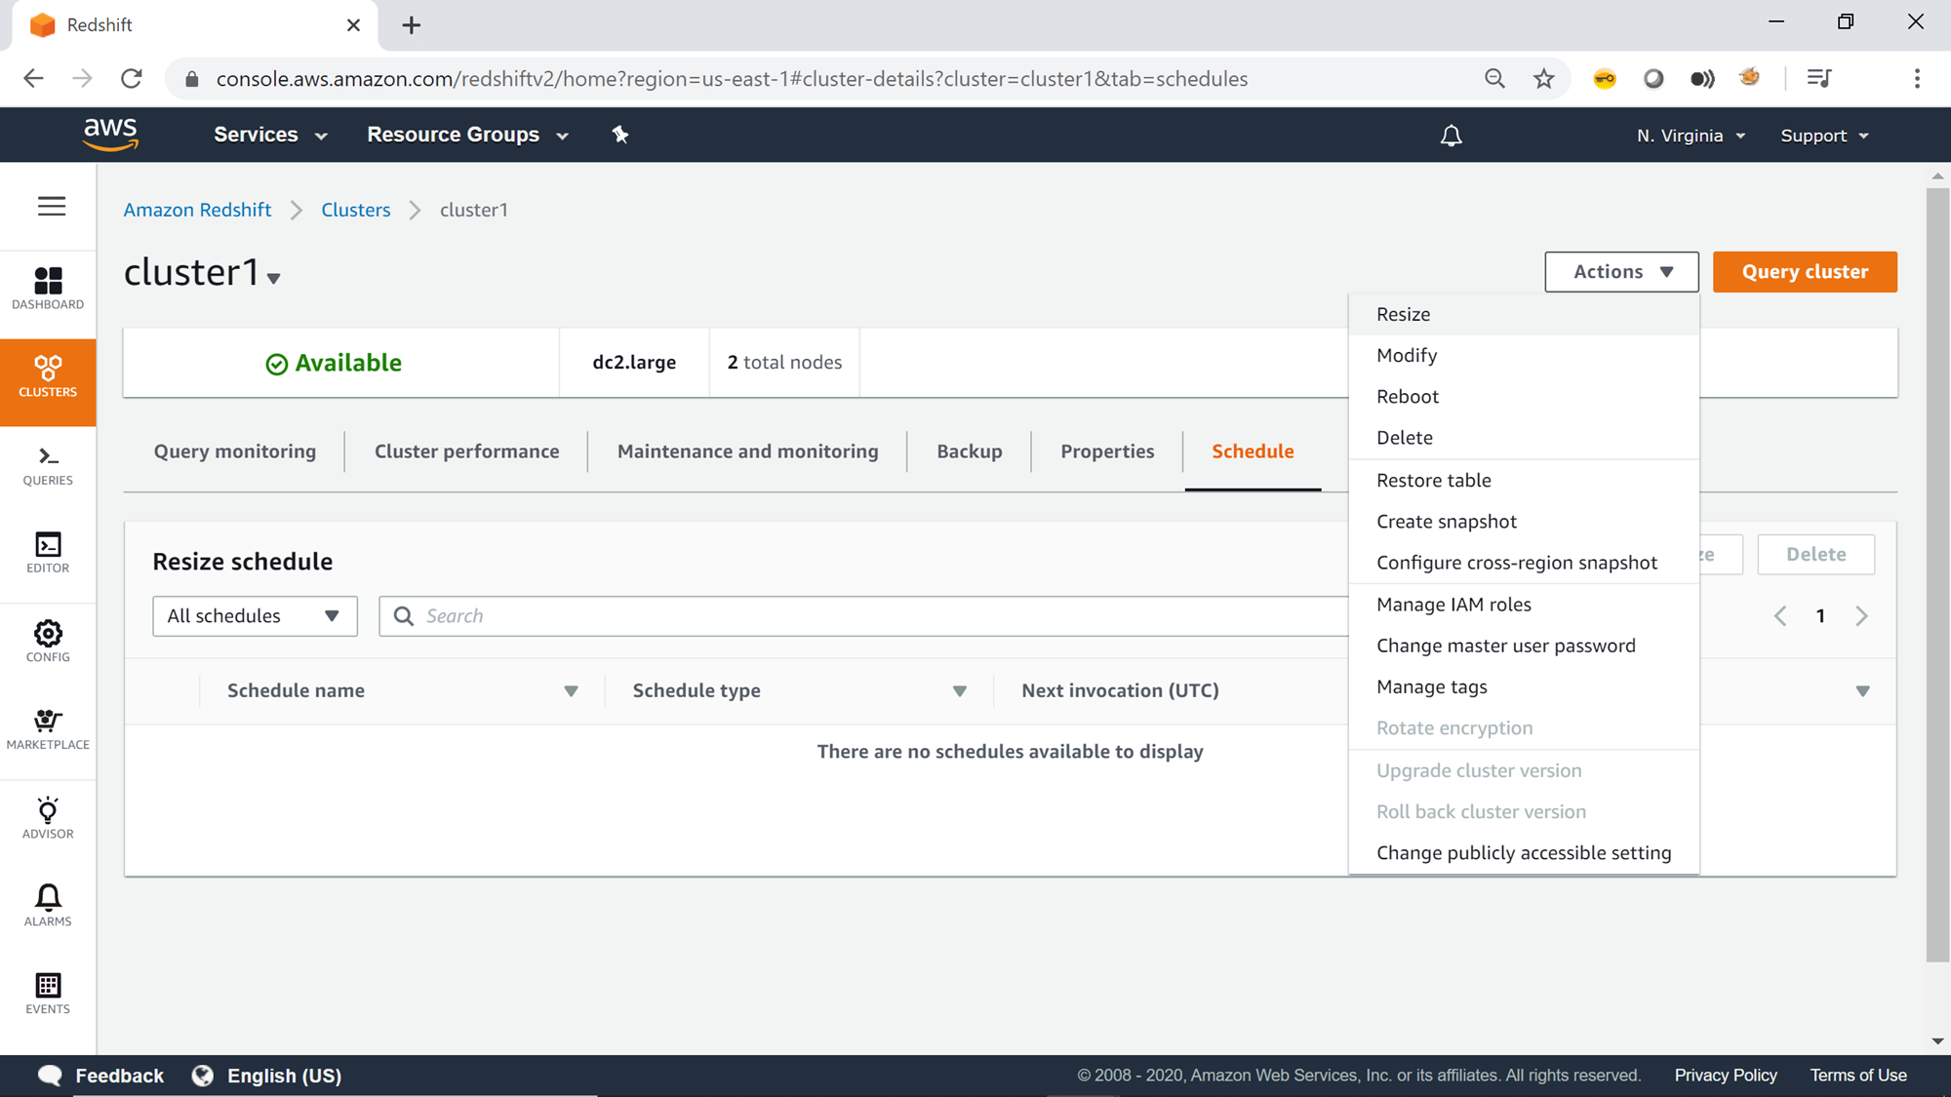Toggle the hamburger navigation menu
This screenshot has width=1951, height=1097.
click(x=52, y=206)
